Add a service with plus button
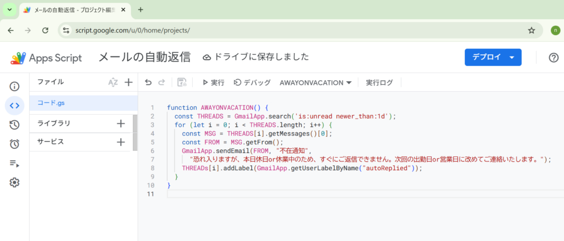Screen dimensions: 564x241 (x=121, y=142)
